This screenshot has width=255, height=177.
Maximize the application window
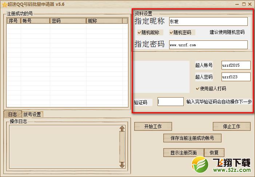tap(244, 4)
